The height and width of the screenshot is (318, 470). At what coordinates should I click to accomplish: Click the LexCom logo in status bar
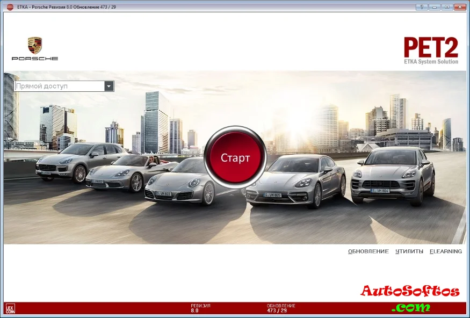(x=9, y=308)
